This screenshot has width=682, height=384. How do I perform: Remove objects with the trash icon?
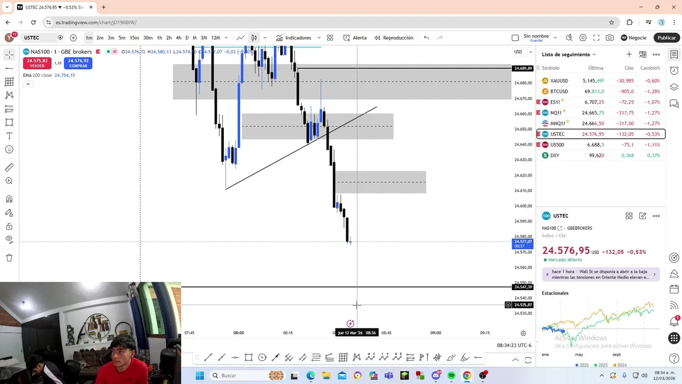coord(9,258)
